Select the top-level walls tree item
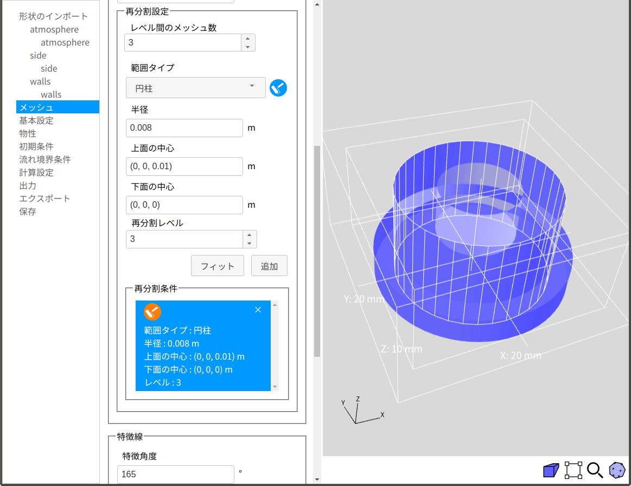The image size is (631, 486). point(40,82)
